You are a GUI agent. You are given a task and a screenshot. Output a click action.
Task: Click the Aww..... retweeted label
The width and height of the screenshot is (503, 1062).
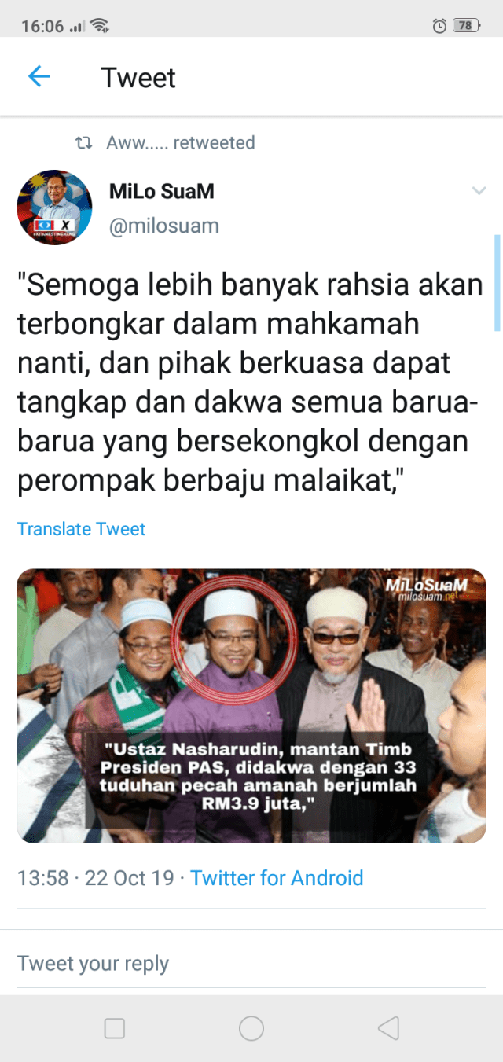[x=181, y=143]
